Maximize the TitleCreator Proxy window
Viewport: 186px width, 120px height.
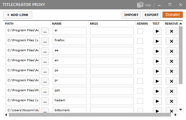[170, 5]
